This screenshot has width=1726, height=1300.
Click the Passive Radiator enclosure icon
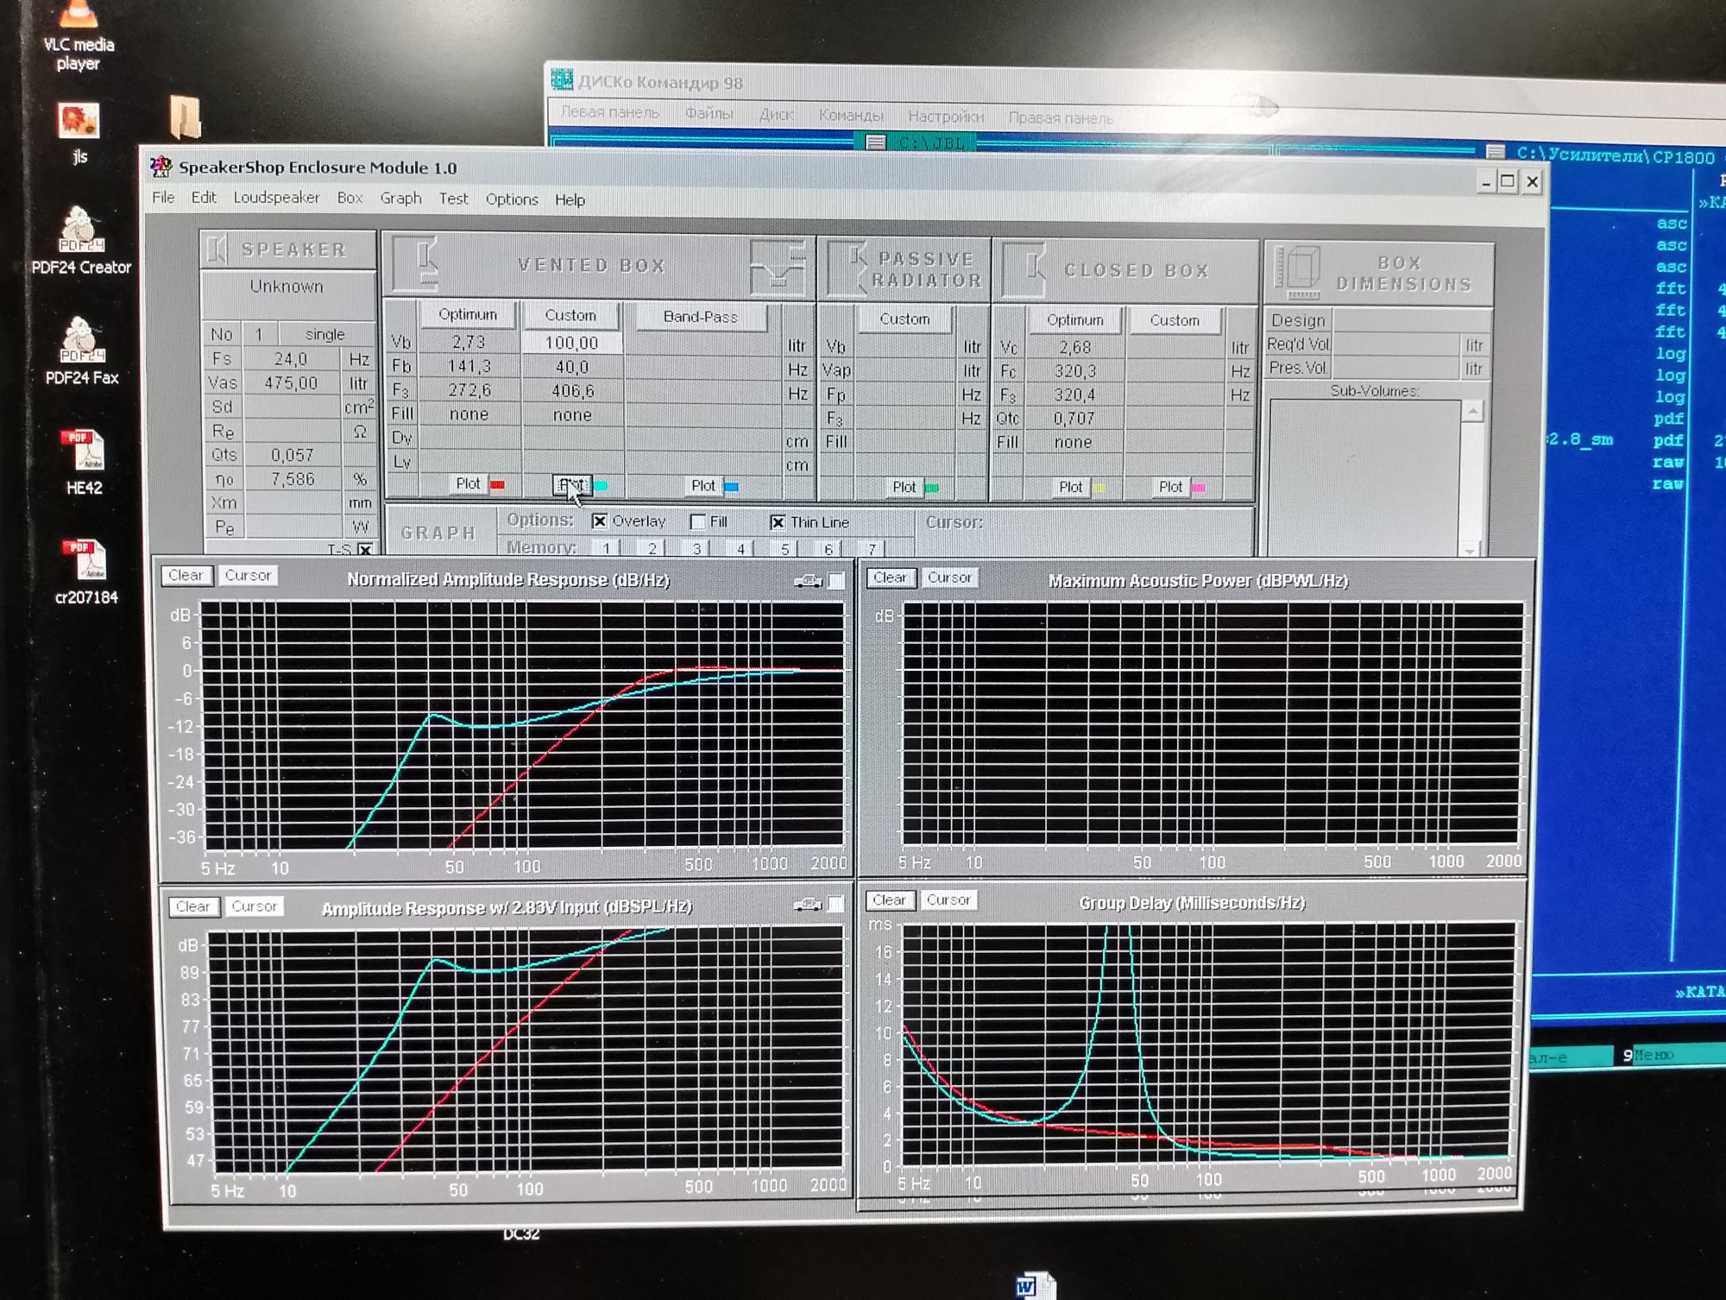click(x=848, y=268)
